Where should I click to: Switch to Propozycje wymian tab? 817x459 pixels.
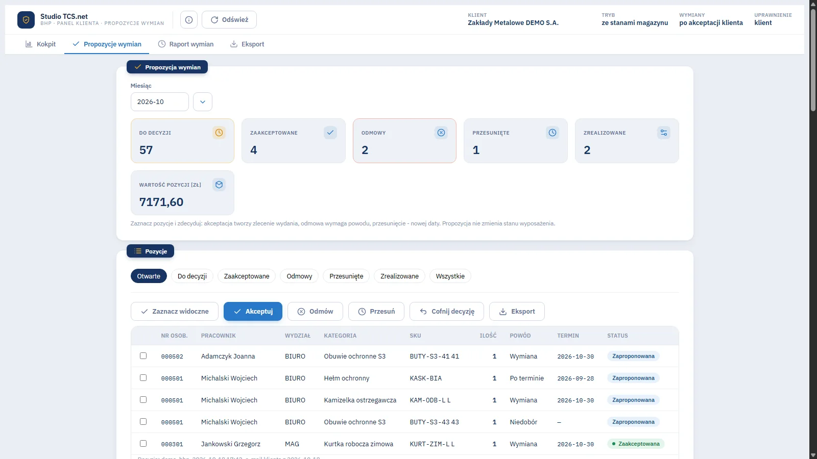(x=107, y=44)
